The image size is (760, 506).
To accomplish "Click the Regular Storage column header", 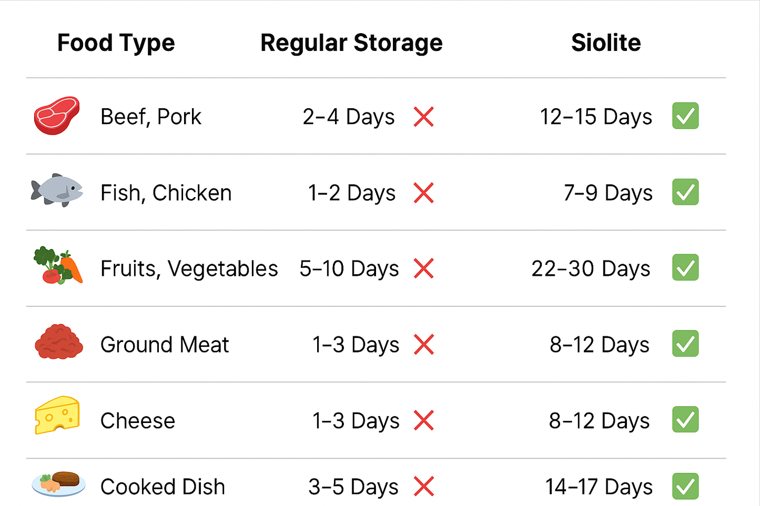I will [x=351, y=43].
